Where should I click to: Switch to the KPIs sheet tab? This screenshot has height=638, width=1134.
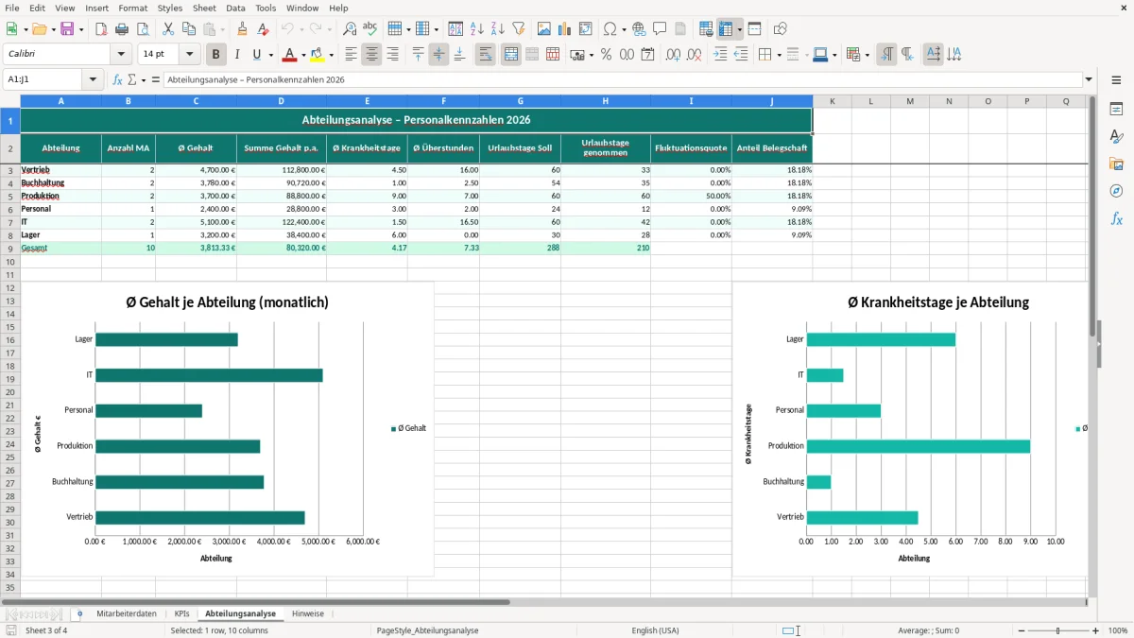181,613
